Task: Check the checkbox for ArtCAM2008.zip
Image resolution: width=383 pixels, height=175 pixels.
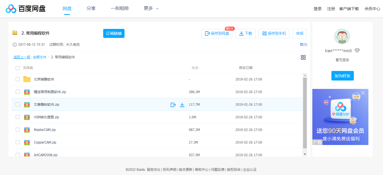Action: click(x=18, y=155)
